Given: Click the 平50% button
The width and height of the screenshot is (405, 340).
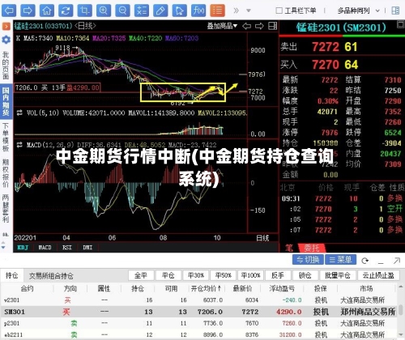Looking at the screenshot, I should point(224,275).
